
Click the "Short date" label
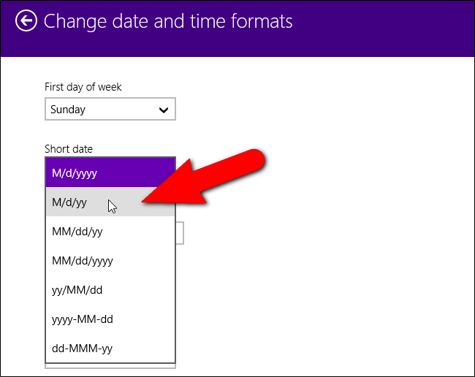(x=69, y=149)
